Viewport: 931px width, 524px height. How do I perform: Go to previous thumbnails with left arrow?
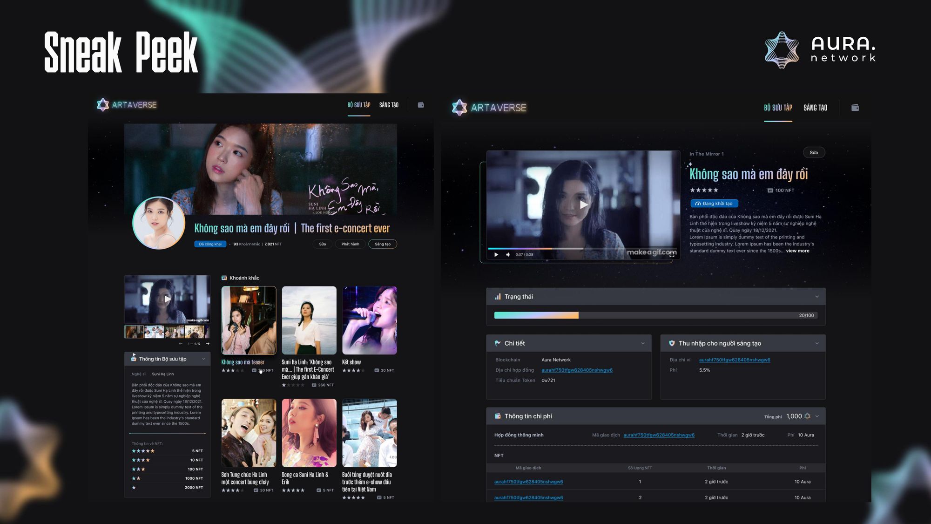(x=181, y=344)
